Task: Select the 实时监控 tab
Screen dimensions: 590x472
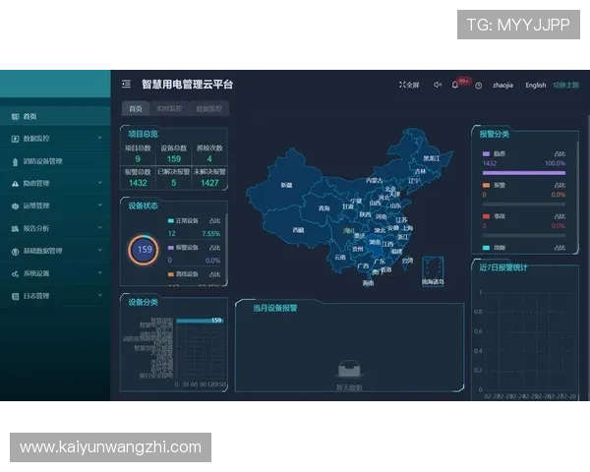Action: (x=169, y=109)
